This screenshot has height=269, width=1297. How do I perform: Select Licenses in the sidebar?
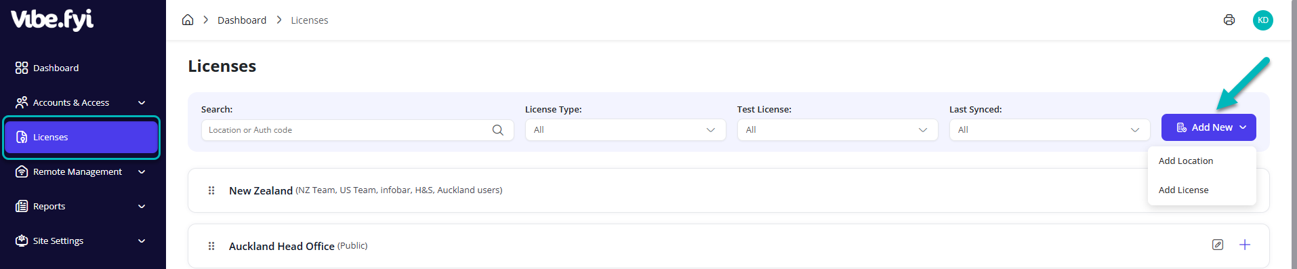click(x=81, y=137)
